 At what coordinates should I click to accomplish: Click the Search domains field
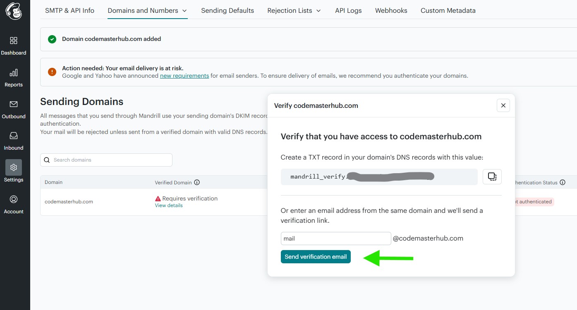[106, 160]
